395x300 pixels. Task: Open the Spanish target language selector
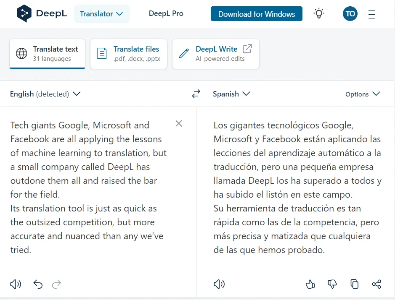tap(231, 94)
